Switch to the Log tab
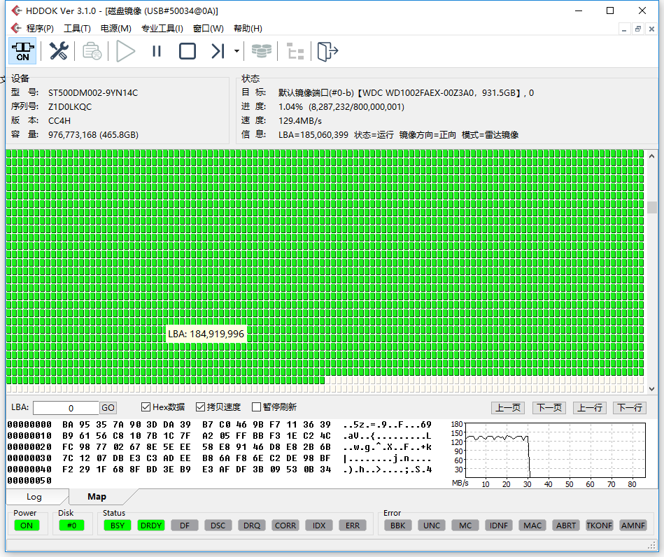This screenshot has height=557, width=664. pyautogui.click(x=34, y=496)
